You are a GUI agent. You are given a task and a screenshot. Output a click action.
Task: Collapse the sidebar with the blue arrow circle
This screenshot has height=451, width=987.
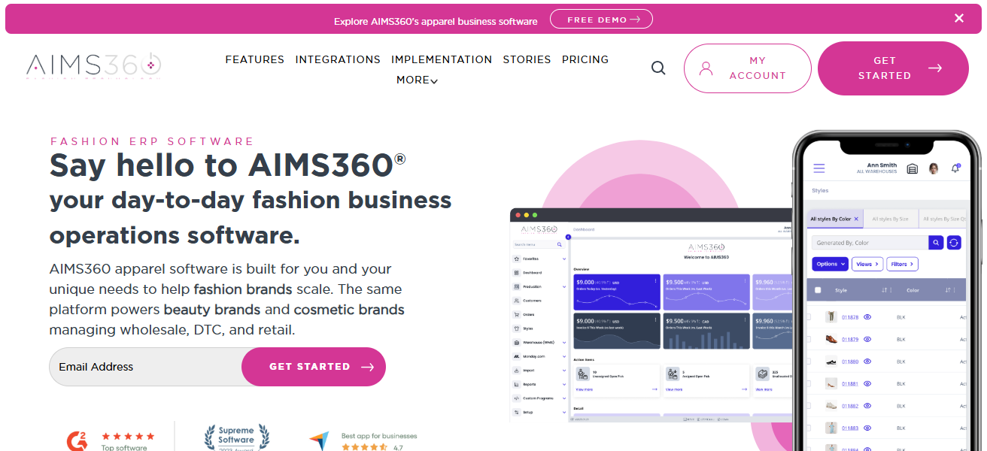tap(568, 237)
